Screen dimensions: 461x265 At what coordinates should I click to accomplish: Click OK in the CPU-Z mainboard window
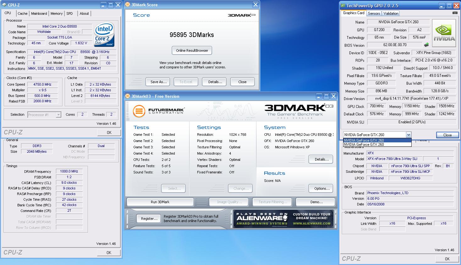point(447,259)
